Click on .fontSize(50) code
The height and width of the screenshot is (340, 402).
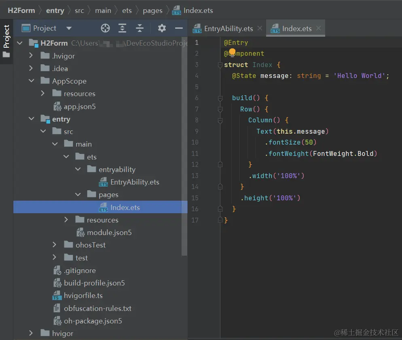(x=290, y=143)
